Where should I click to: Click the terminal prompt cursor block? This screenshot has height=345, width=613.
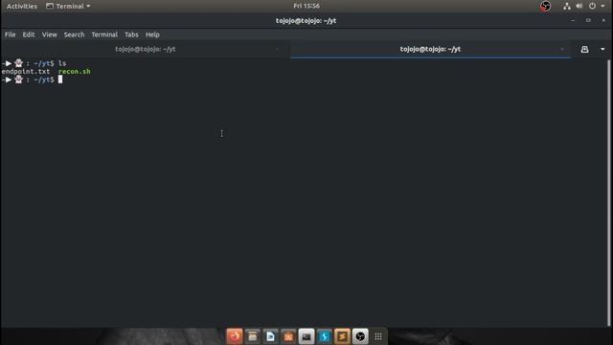pos(60,80)
